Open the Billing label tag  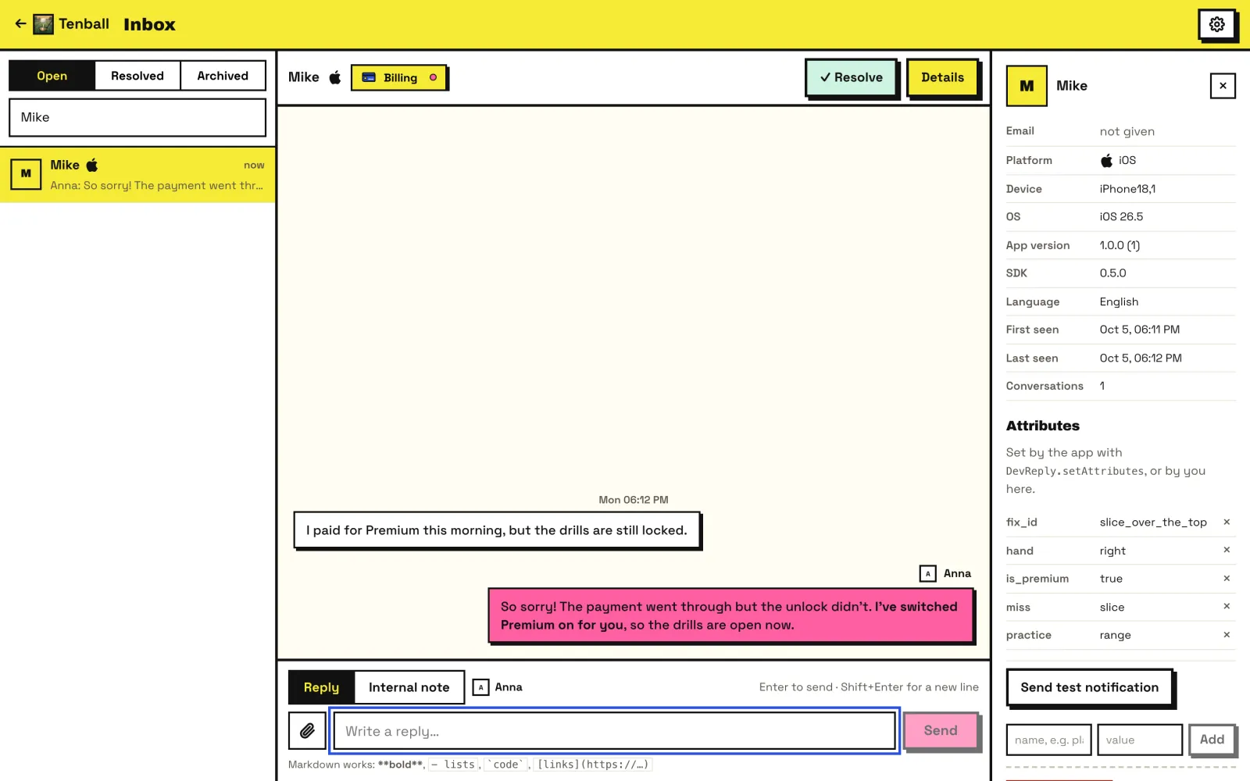click(x=399, y=77)
